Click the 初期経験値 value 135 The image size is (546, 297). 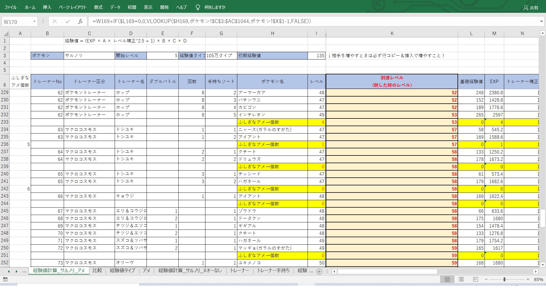click(316, 56)
